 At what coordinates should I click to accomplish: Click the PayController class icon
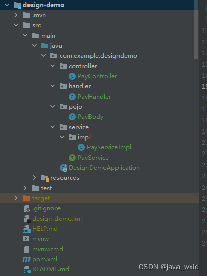point(72,76)
